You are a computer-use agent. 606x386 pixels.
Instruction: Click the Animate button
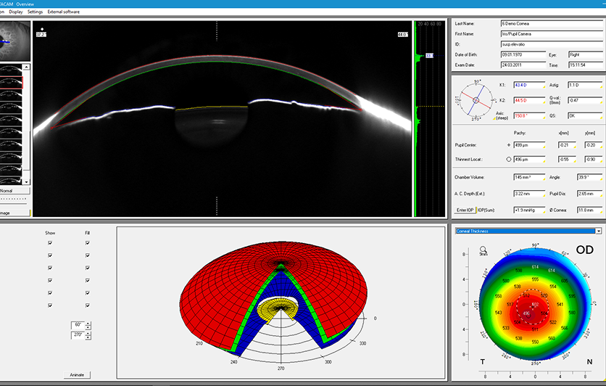pos(77,375)
